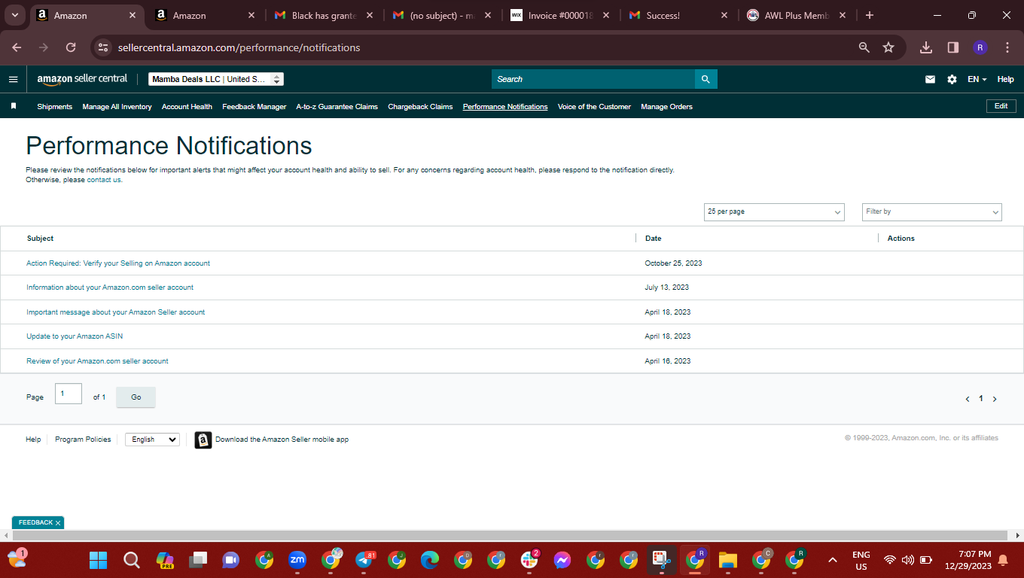Open the buyer messages envelope icon

click(x=930, y=79)
